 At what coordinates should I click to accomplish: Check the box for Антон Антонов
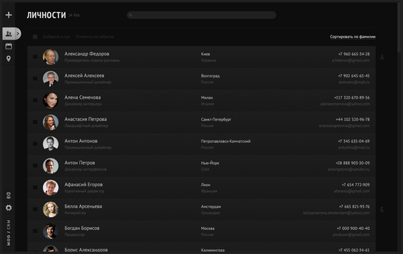[35, 144]
